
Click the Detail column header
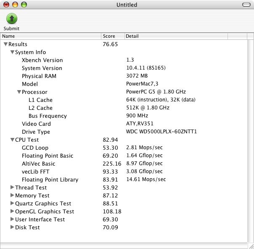(176, 36)
